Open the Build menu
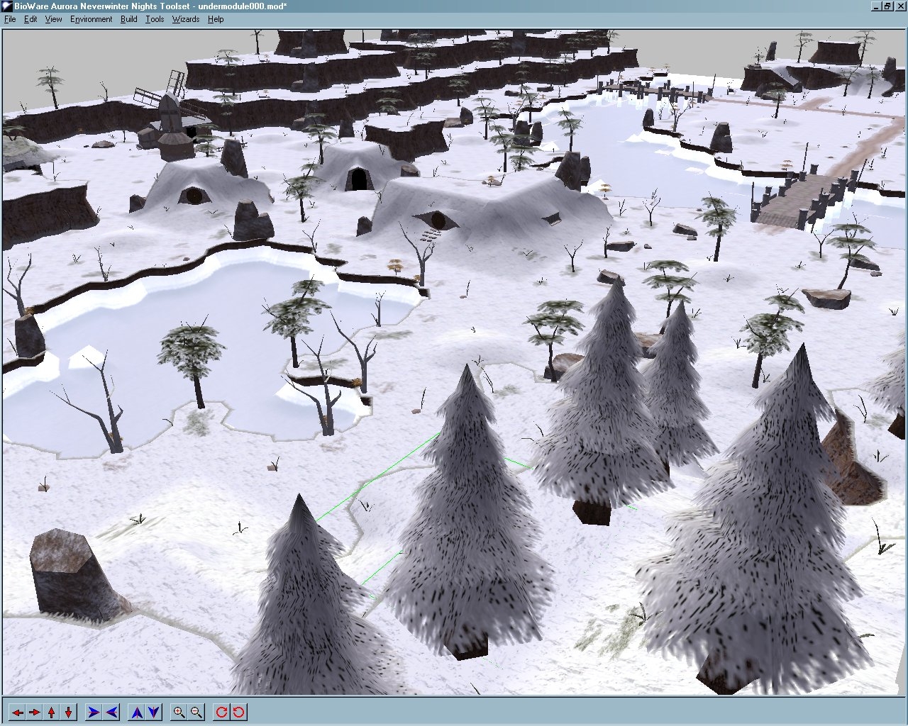Viewport: 908px width, 726px height. point(128,19)
